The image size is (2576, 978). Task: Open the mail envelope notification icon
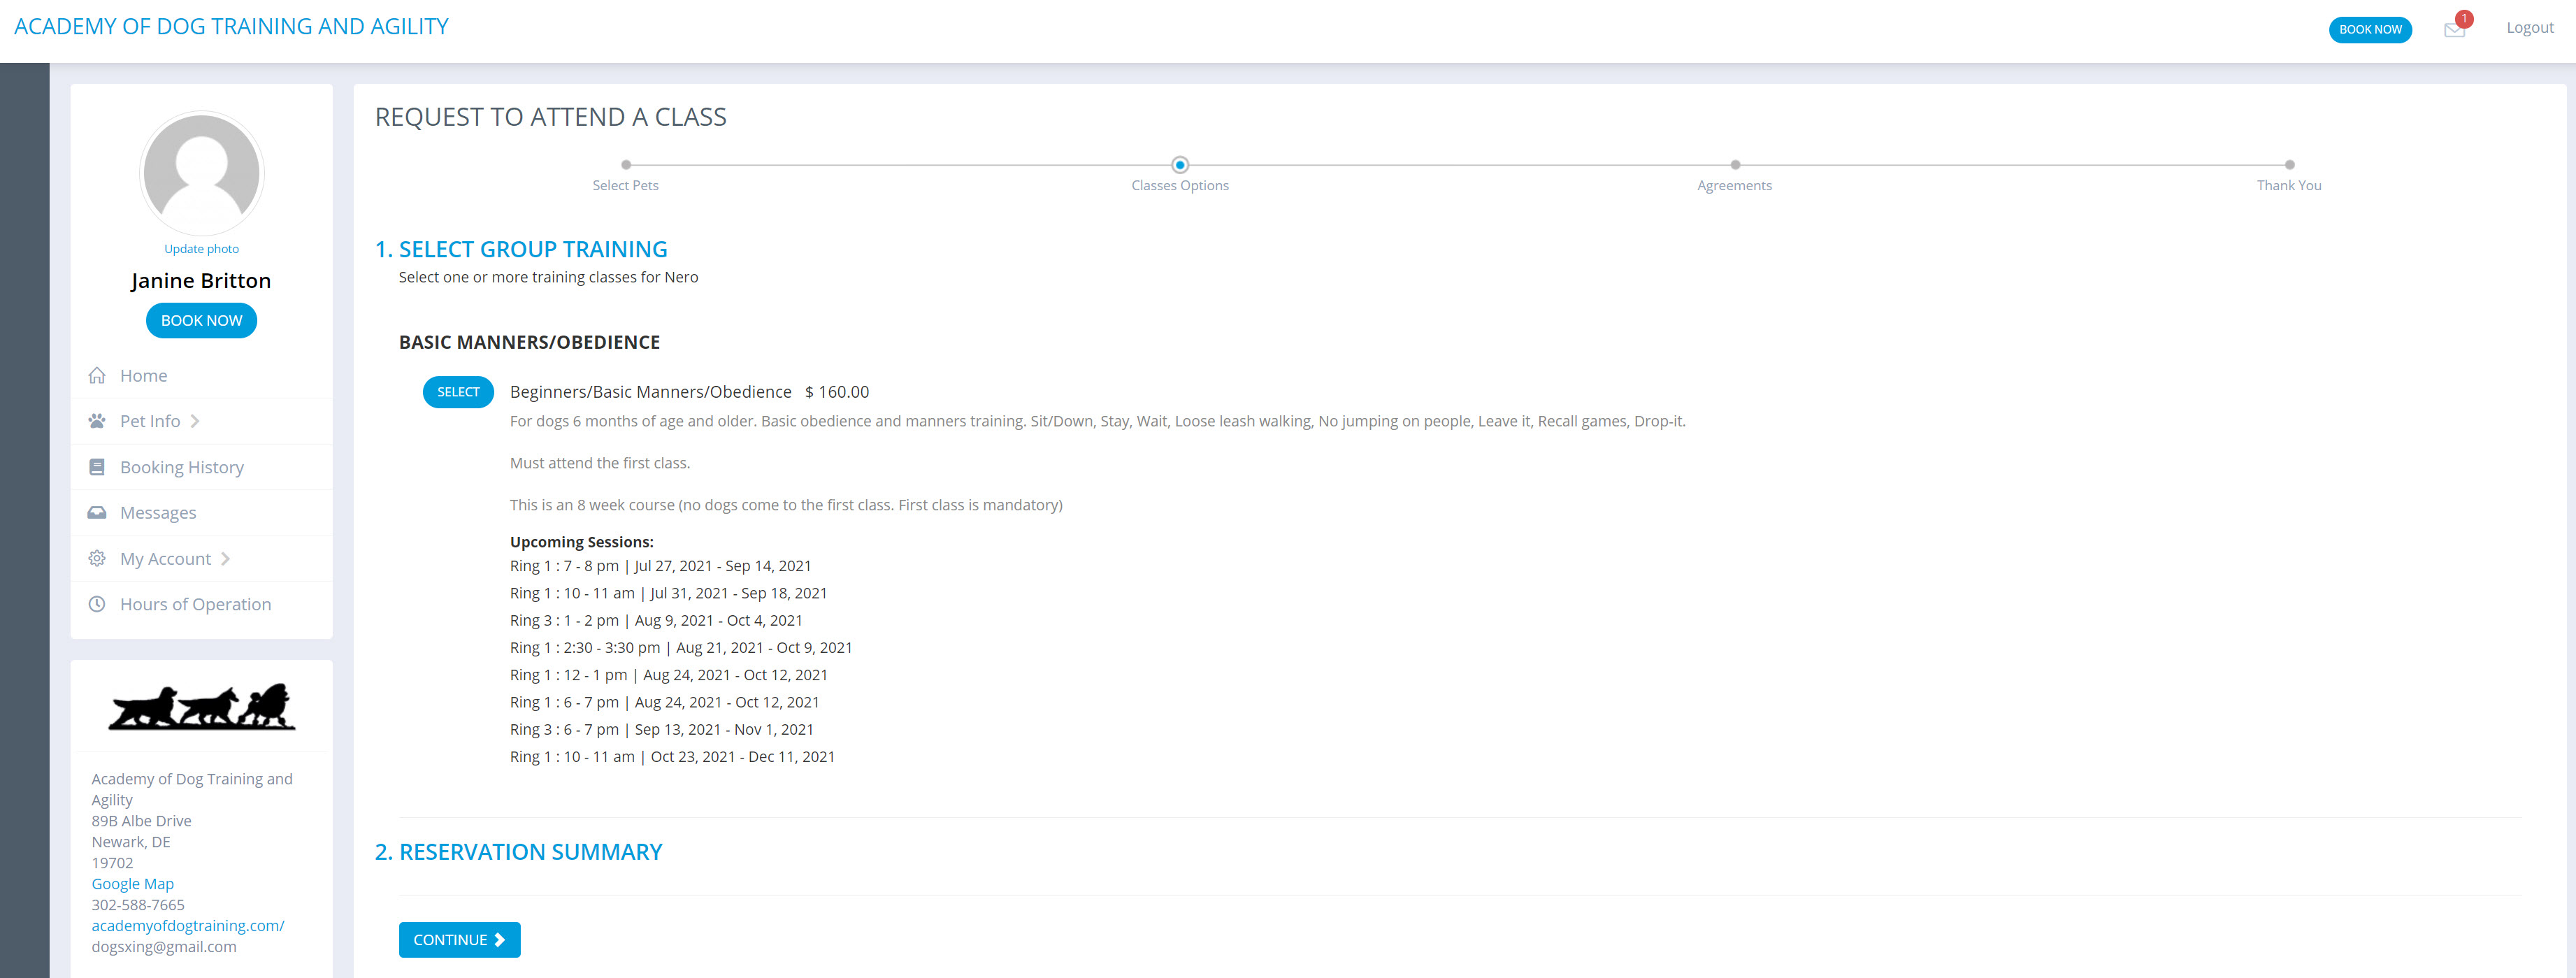coord(2454,30)
